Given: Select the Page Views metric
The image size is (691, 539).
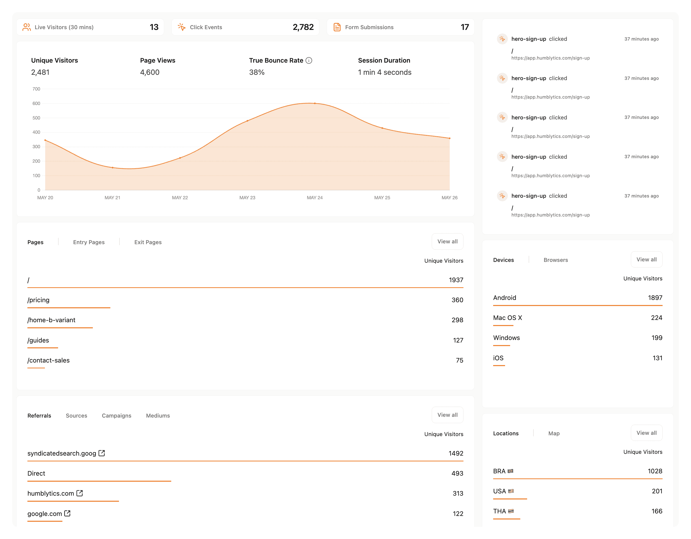Looking at the screenshot, I should (158, 66).
